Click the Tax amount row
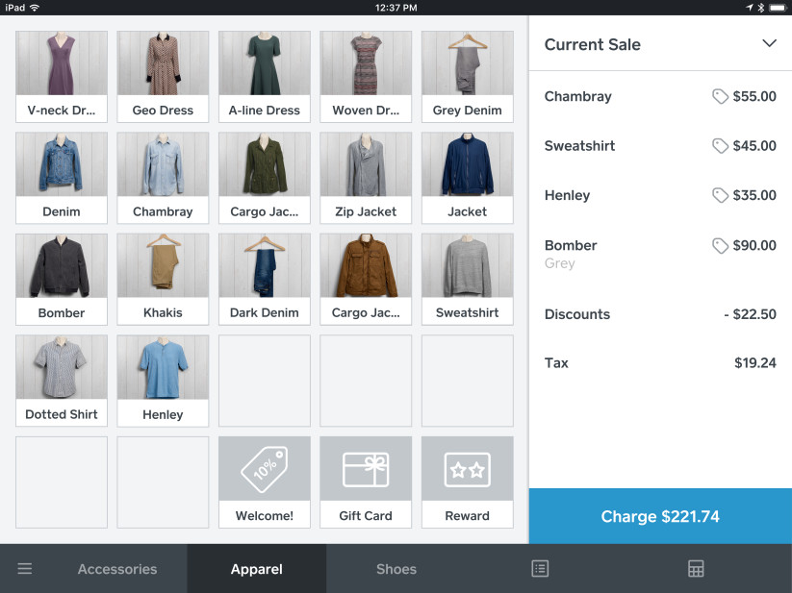792x593 pixels. coord(660,362)
